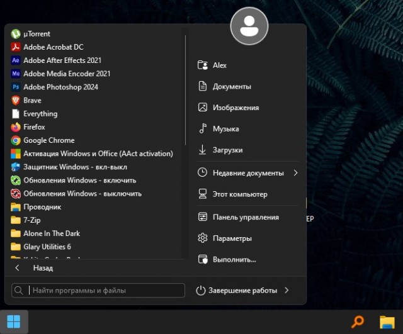
Task: Click the Этот компьютер monitor icon
Action: [203, 194]
